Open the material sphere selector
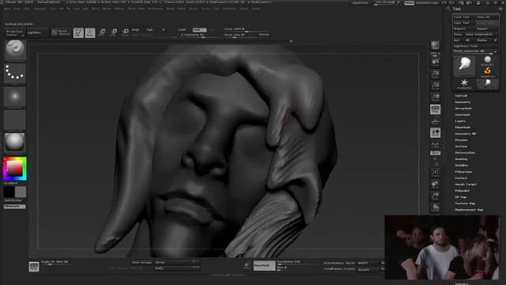The image size is (506, 285). [15, 142]
